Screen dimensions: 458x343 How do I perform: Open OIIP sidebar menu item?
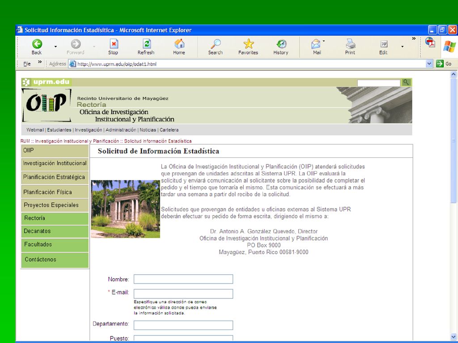click(55, 151)
